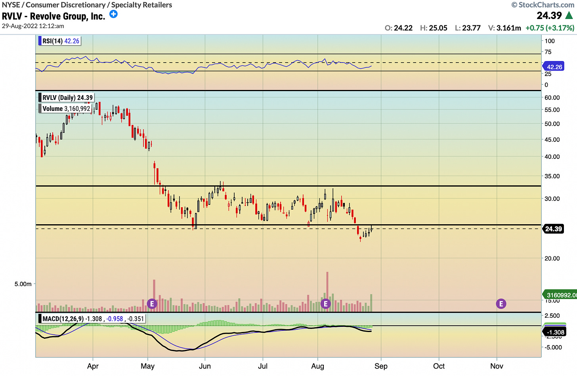Click the Jul label on time axis
The height and width of the screenshot is (376, 577).
[x=263, y=366]
